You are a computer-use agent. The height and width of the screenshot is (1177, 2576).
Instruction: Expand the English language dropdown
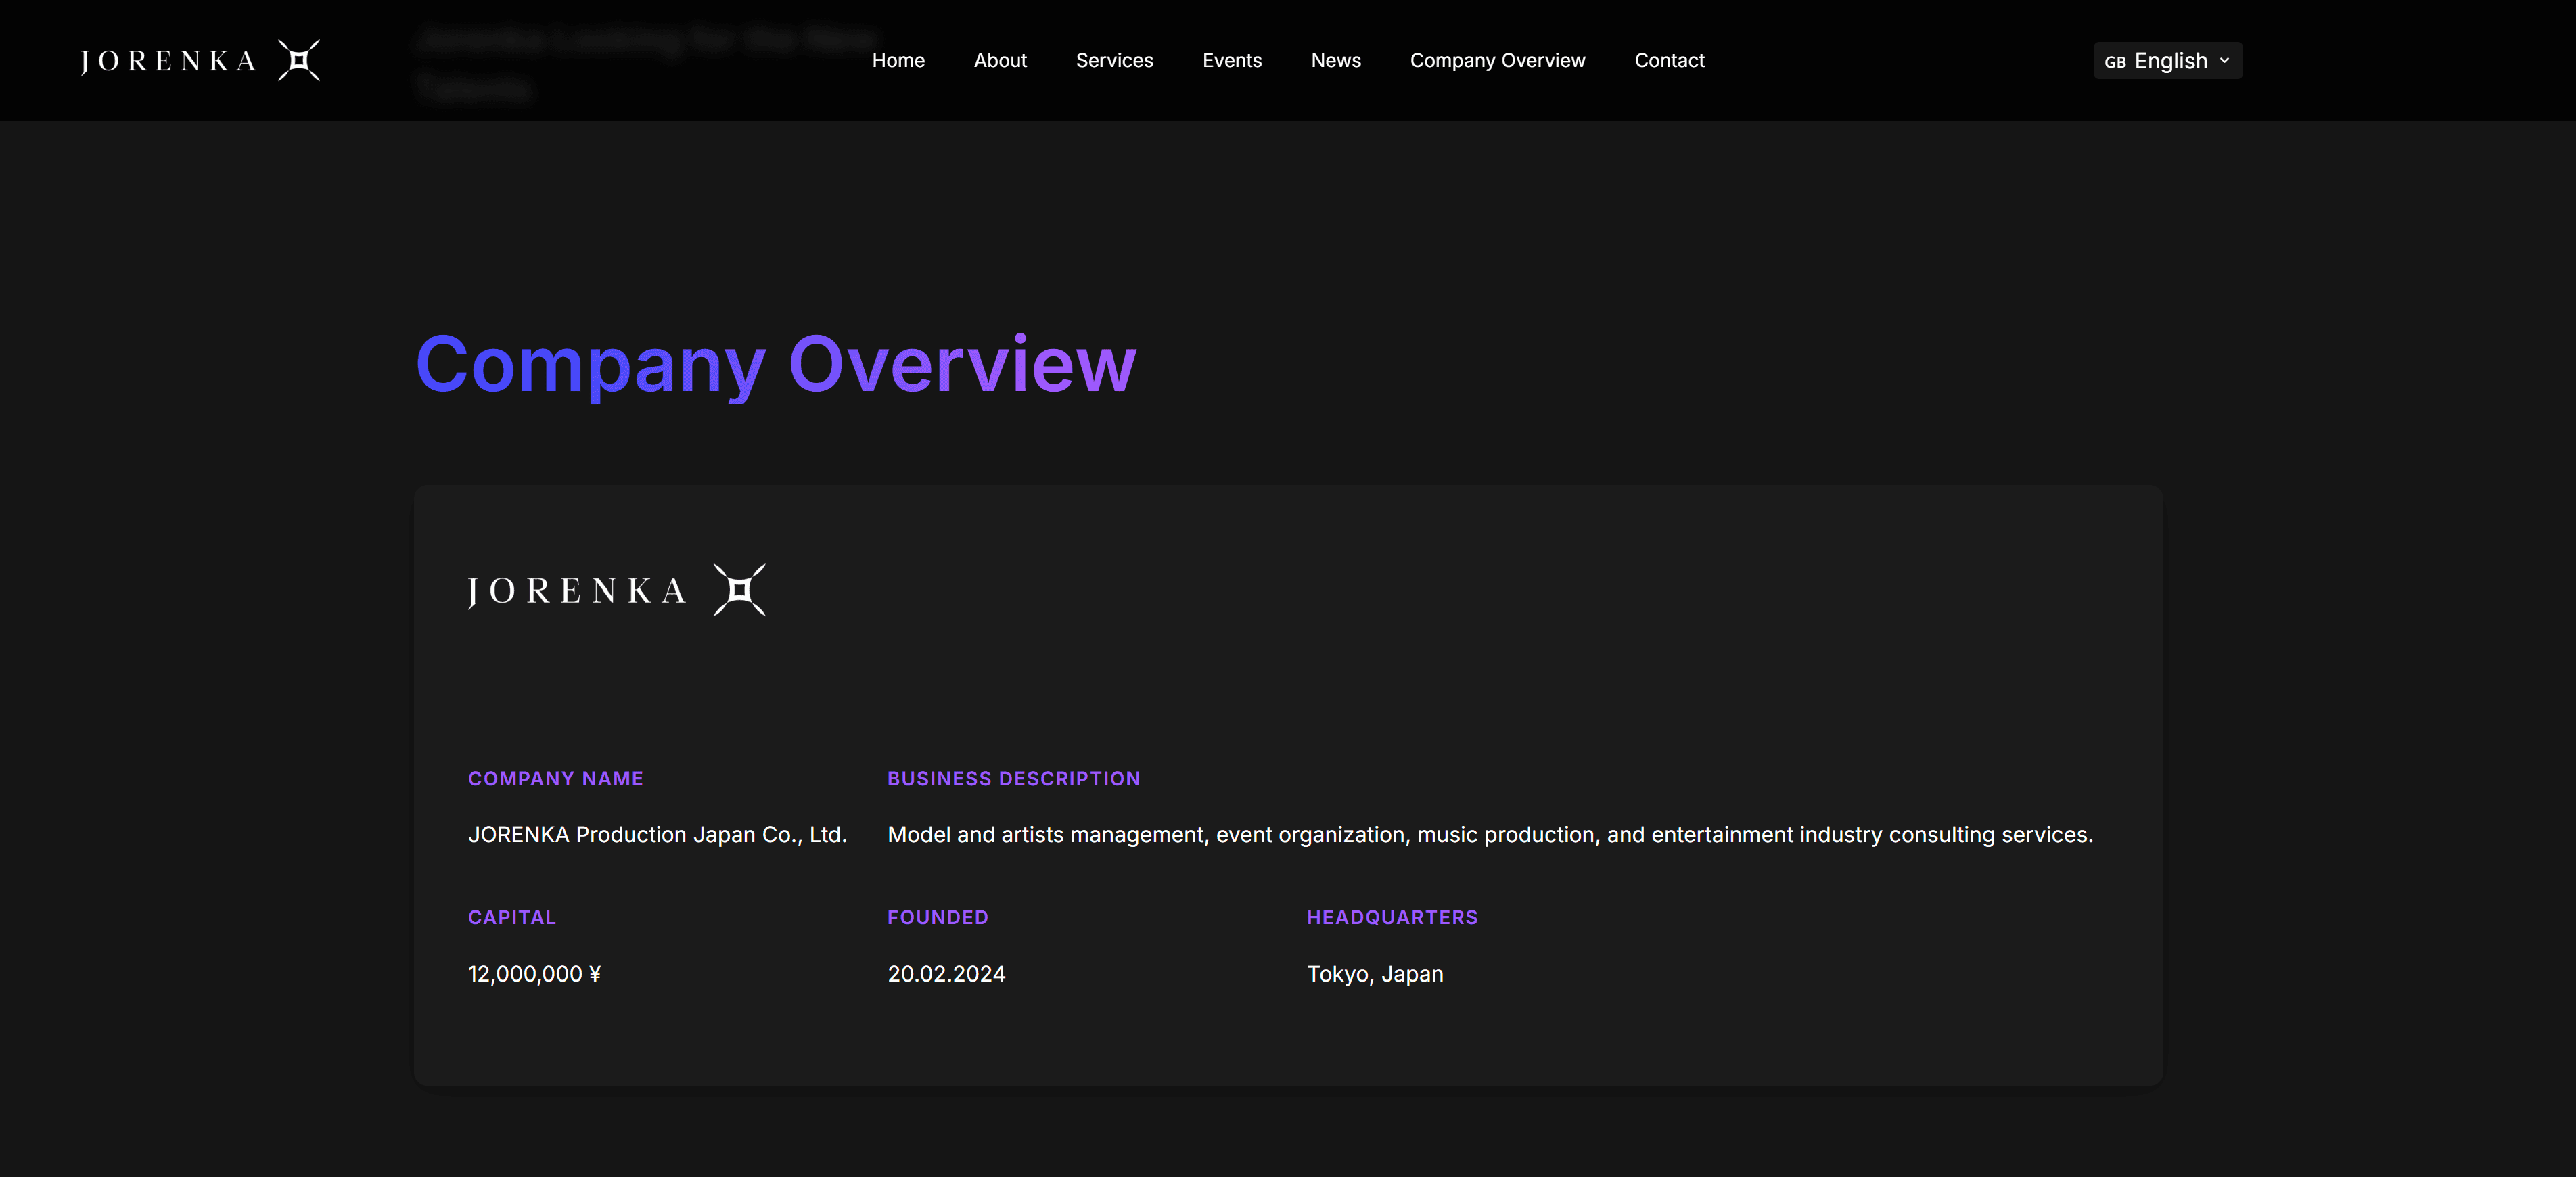[2167, 61]
